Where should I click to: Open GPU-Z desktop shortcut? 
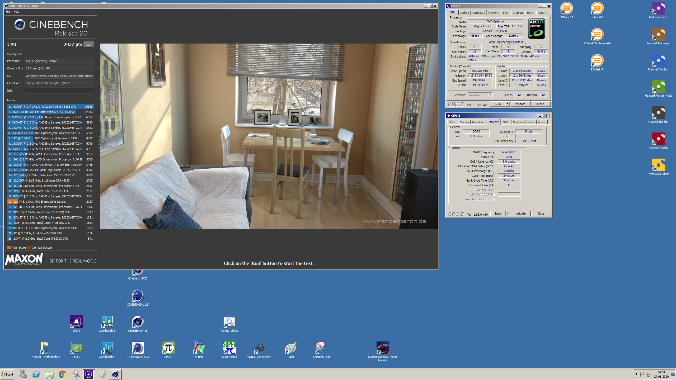(x=76, y=350)
